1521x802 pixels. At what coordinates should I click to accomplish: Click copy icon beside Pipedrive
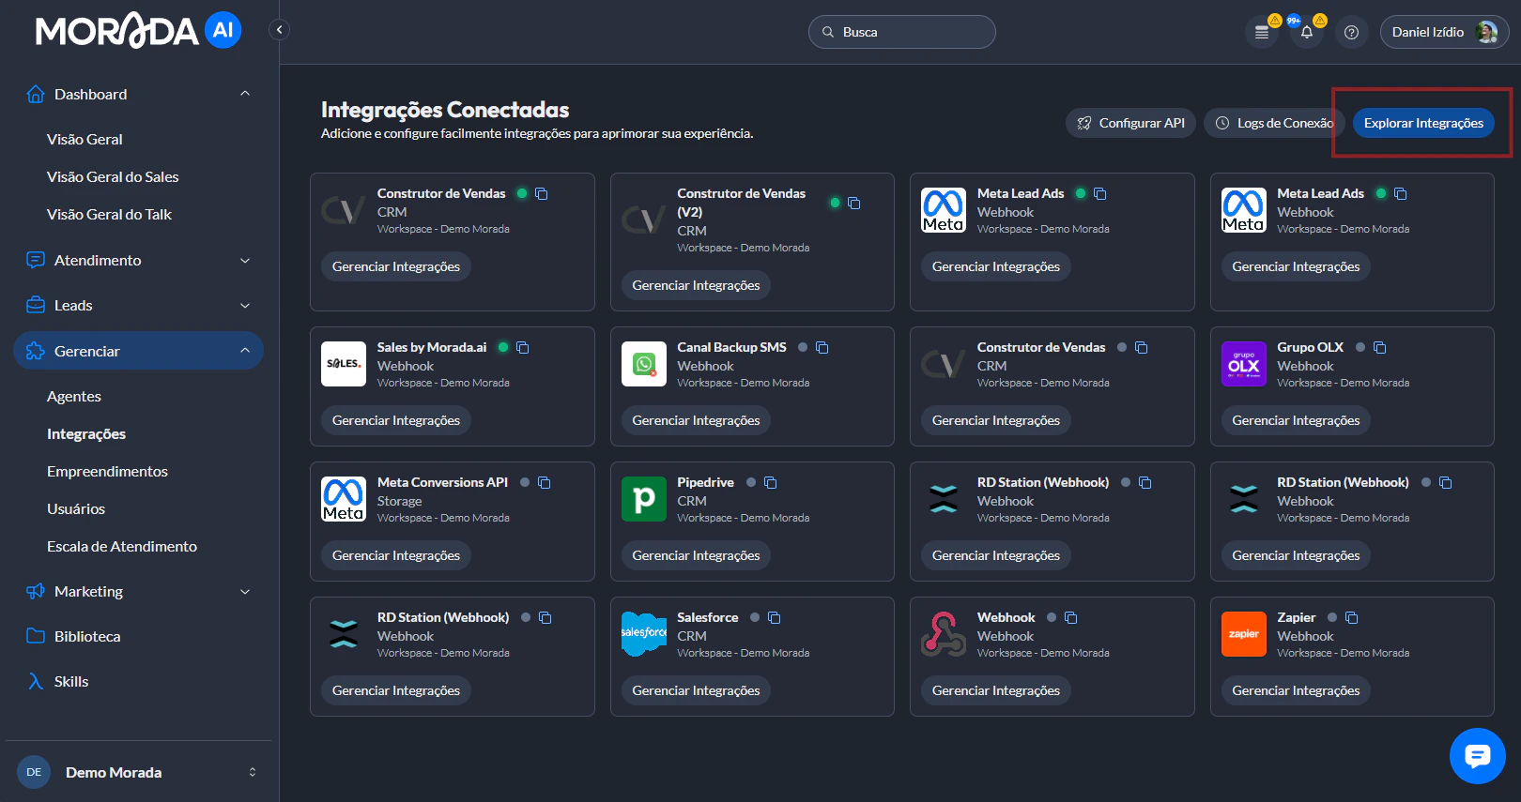pos(771,482)
